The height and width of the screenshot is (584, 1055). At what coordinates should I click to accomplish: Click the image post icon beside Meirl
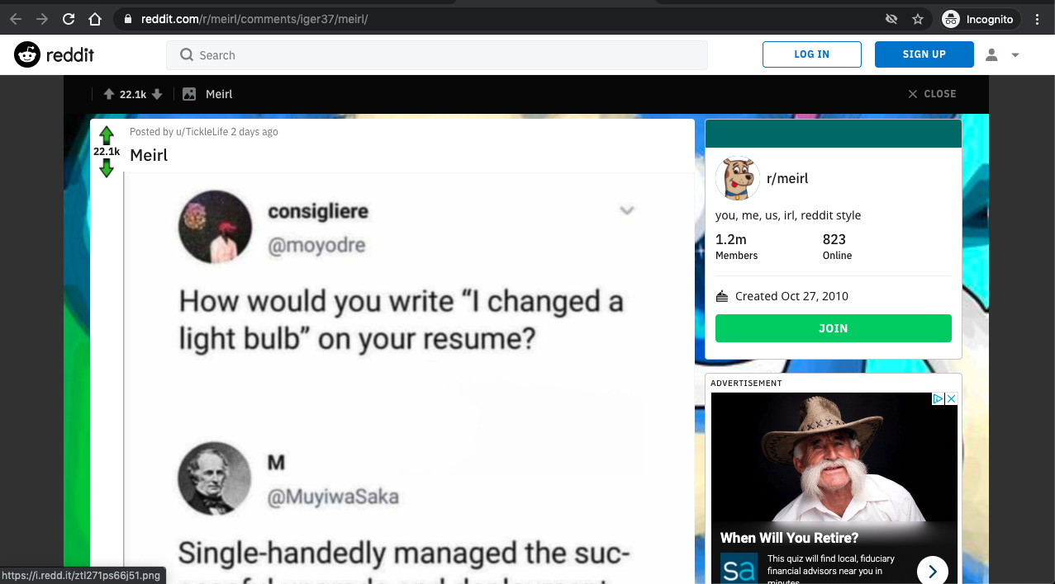point(189,94)
